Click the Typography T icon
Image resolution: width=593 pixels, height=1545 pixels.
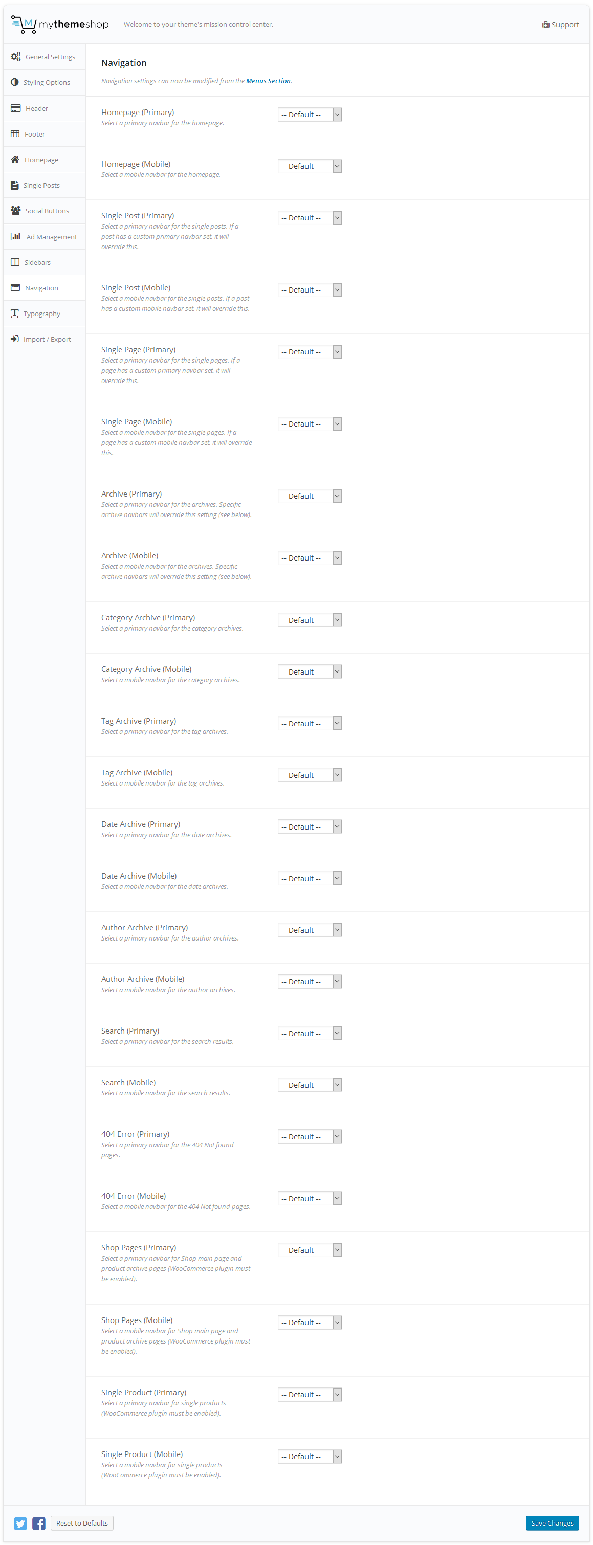[14, 314]
